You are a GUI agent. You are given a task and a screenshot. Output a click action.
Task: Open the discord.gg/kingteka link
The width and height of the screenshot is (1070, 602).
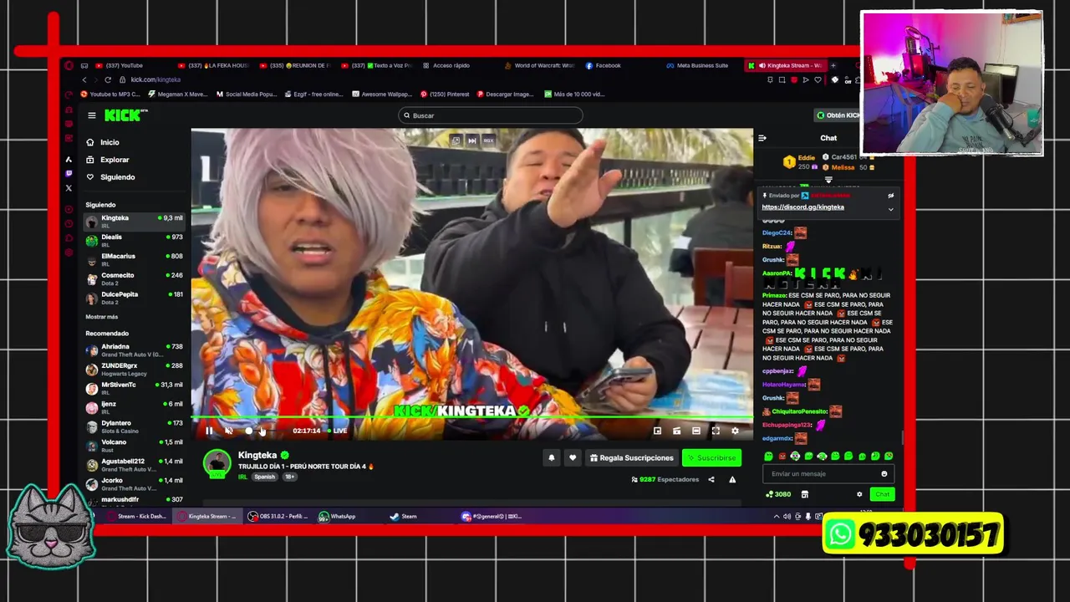point(802,207)
